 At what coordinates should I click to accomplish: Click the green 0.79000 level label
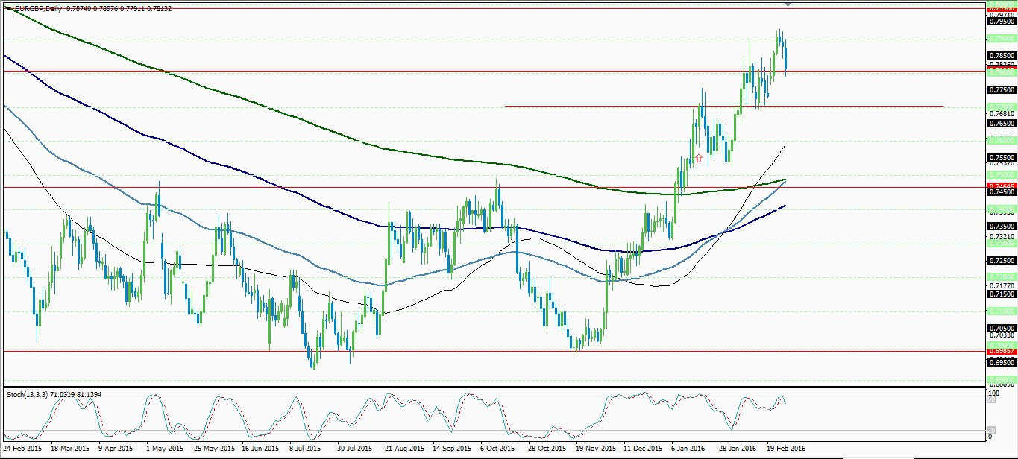1000,38
